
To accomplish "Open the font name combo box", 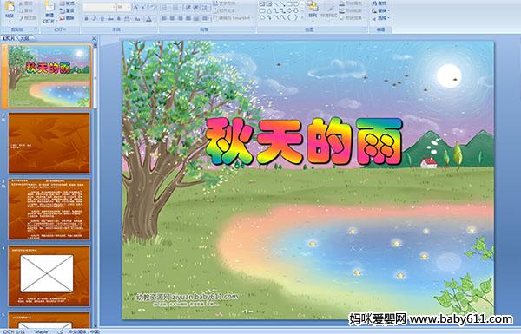I will [99, 7].
